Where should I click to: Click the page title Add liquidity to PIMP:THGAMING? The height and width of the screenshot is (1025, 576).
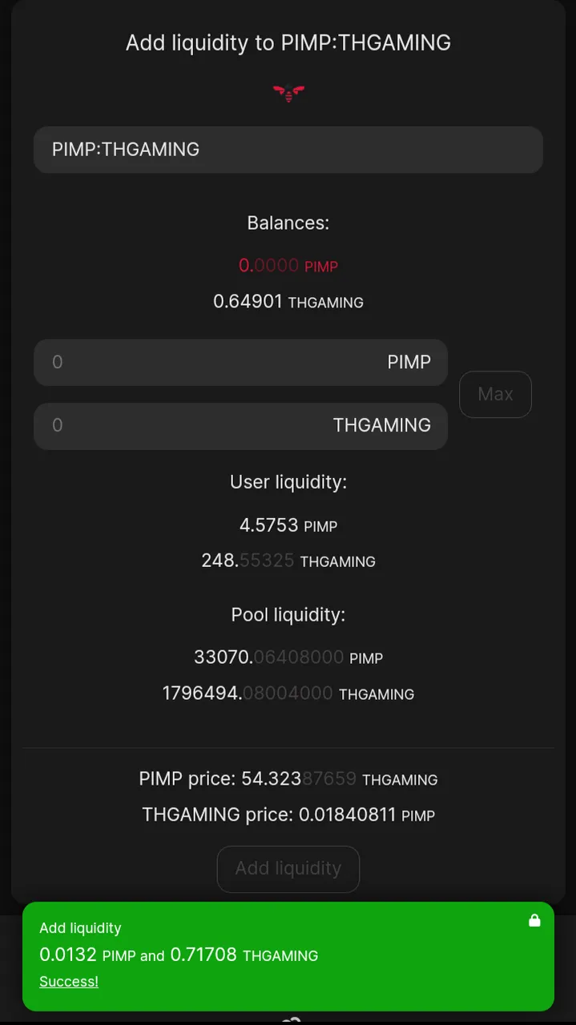(288, 43)
